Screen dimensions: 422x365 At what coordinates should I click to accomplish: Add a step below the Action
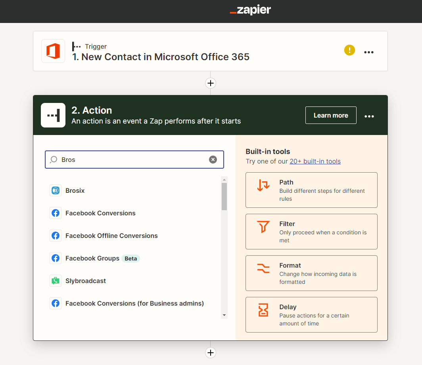211,353
